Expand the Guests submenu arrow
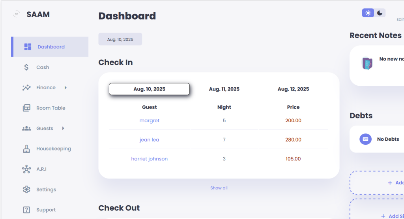404x219 pixels. pyautogui.click(x=63, y=128)
